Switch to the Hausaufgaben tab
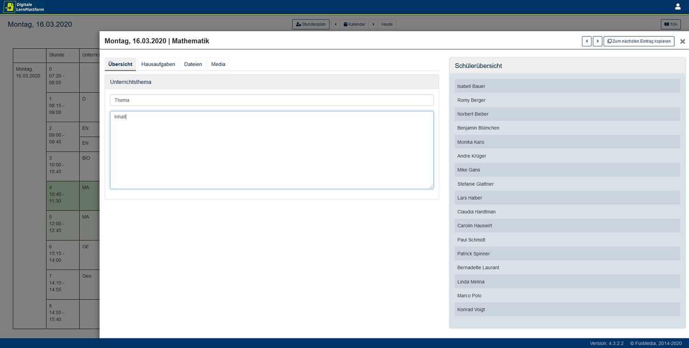689x348 pixels. (x=158, y=64)
